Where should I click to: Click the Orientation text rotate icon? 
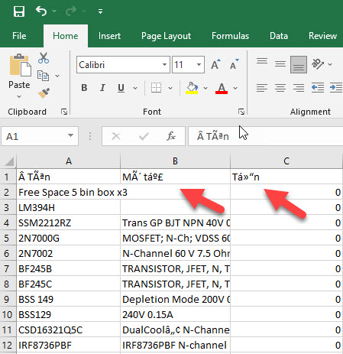pyautogui.click(x=318, y=64)
